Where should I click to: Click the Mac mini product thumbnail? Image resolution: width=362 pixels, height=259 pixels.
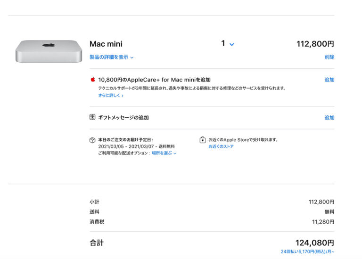pos(49,51)
